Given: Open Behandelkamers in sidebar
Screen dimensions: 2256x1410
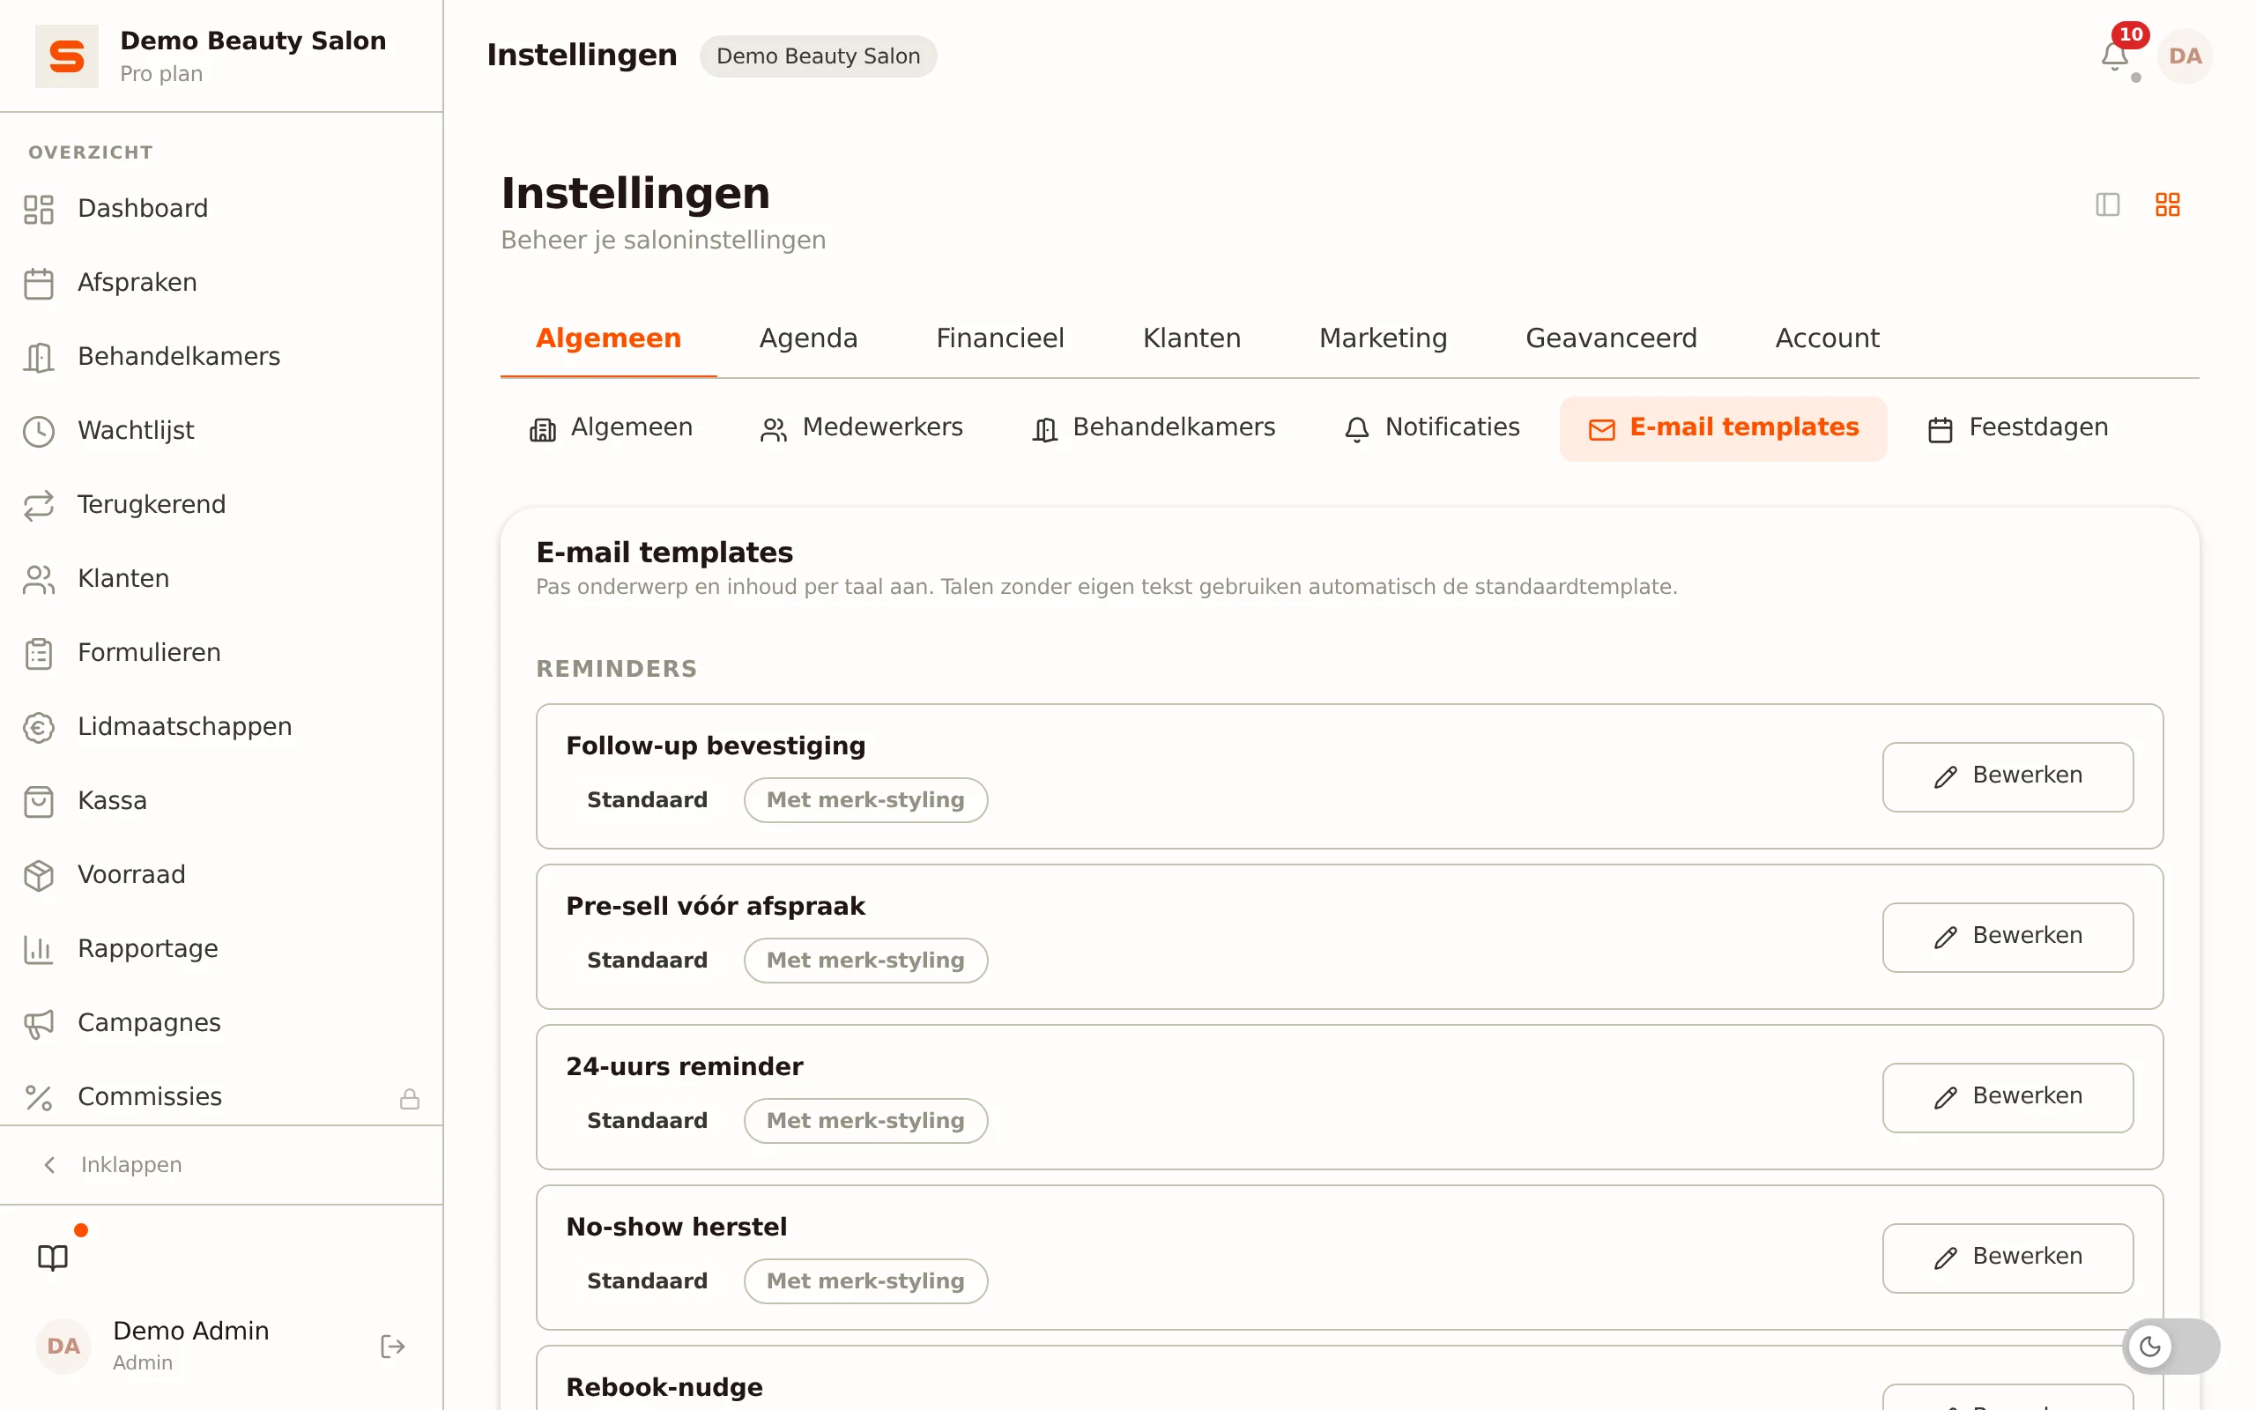Looking at the screenshot, I should coord(221,356).
